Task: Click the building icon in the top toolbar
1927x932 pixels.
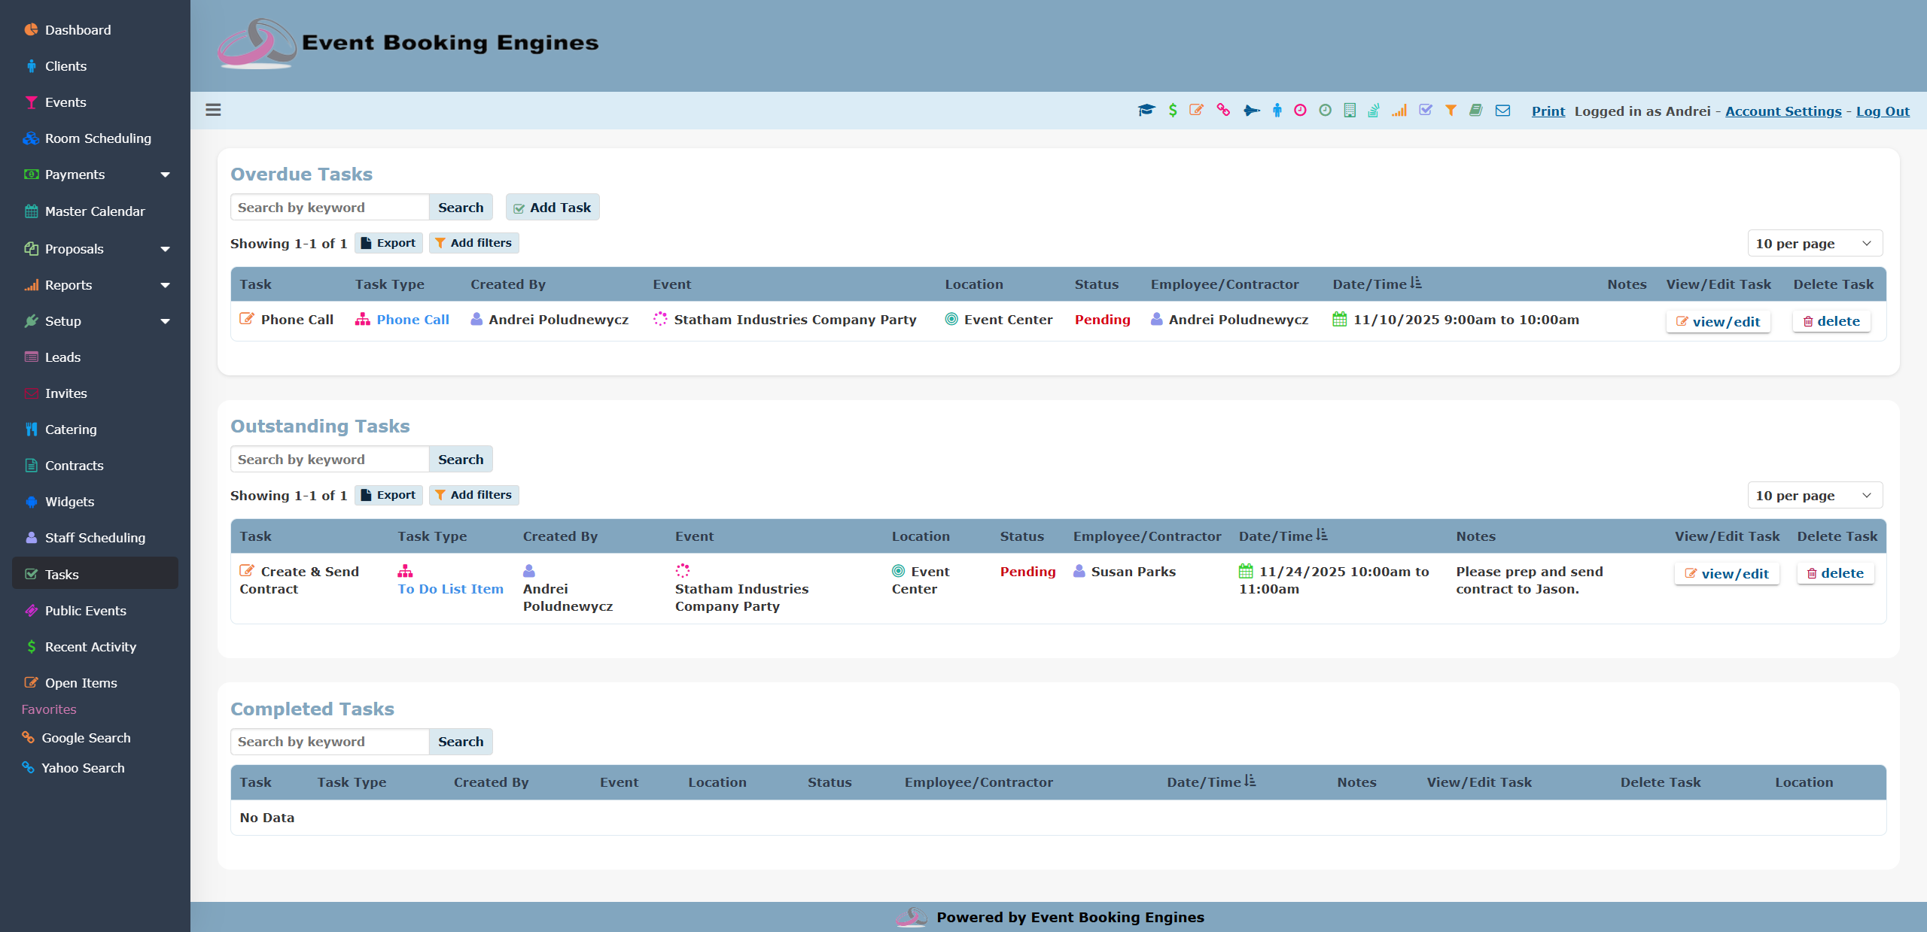Action: (1348, 111)
